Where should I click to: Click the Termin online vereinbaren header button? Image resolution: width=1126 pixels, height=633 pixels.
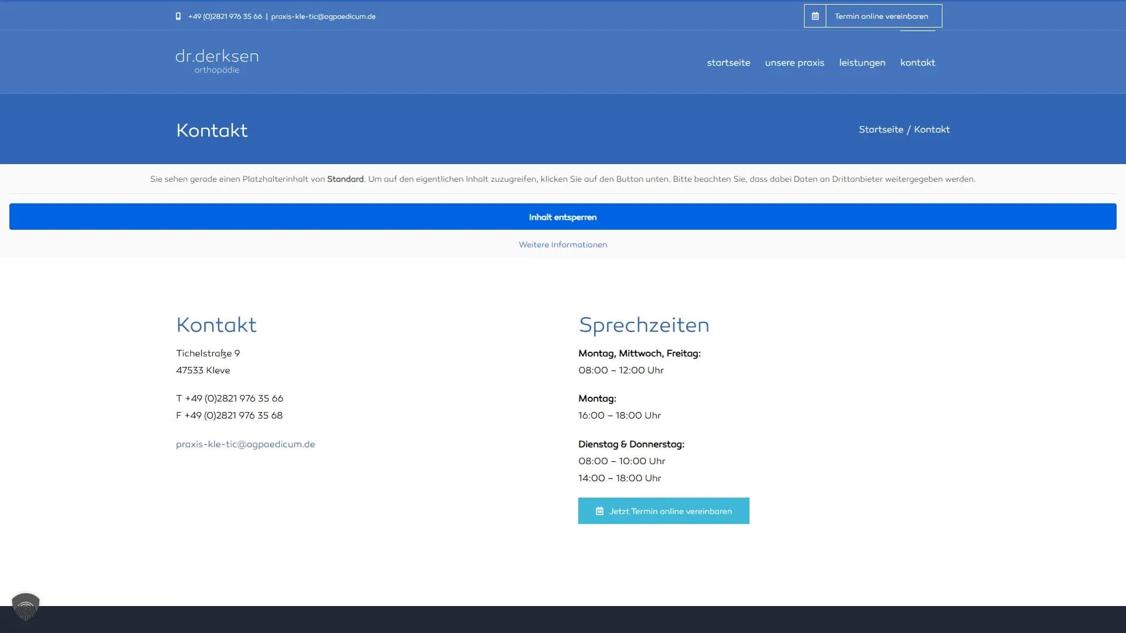tap(881, 16)
